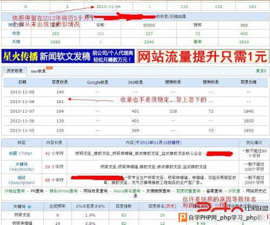Image resolution: width=270 pixels, height=225 pixels.
Task: Open the 备案查询 link
Action: click(x=214, y=191)
